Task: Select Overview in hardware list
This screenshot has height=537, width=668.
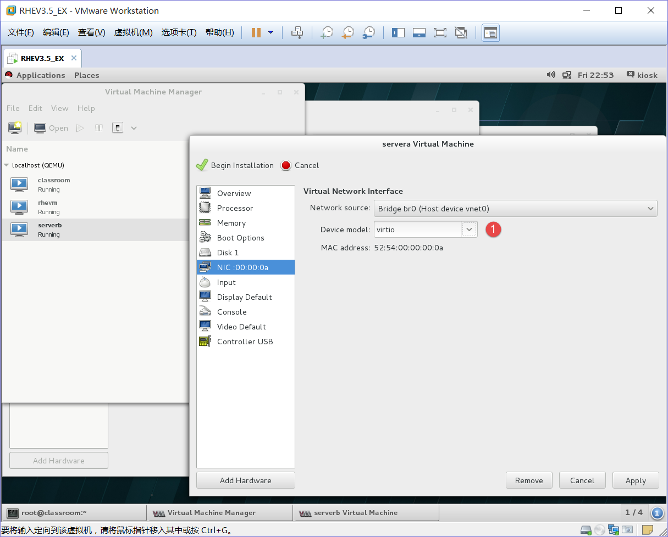Action: click(x=246, y=193)
